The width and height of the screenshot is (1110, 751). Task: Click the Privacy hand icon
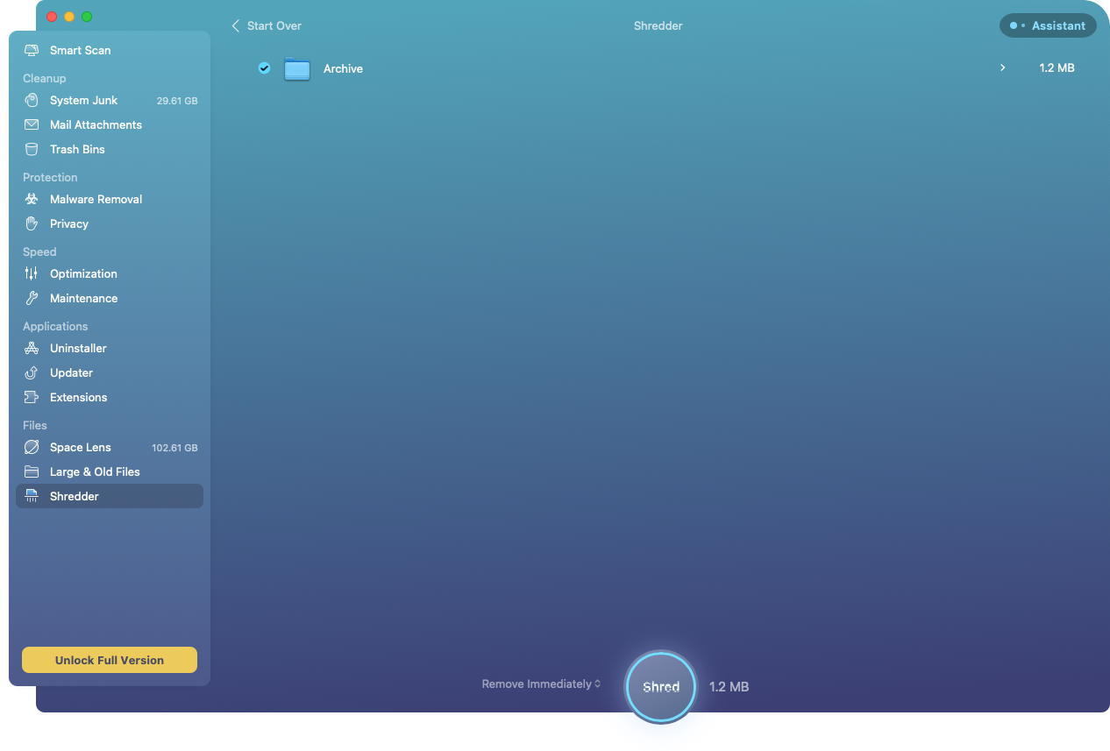[x=32, y=223]
